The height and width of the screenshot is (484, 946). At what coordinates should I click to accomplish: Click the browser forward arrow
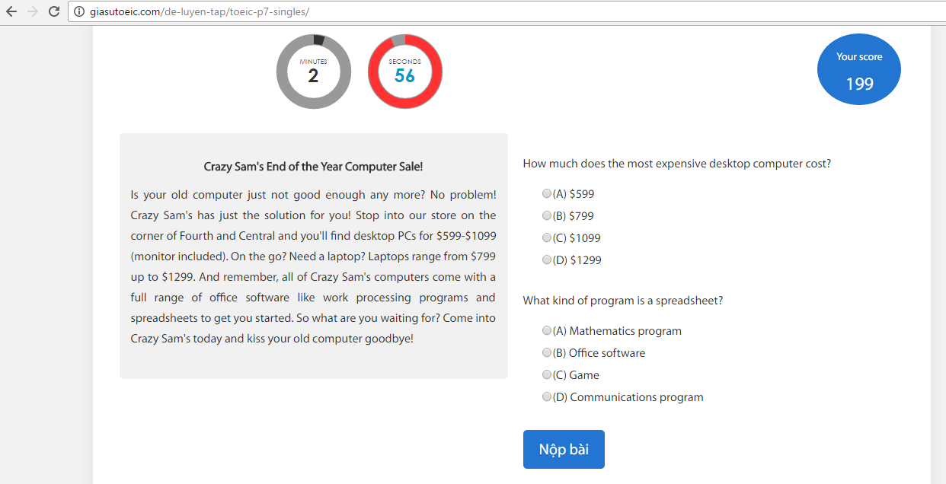[x=32, y=12]
